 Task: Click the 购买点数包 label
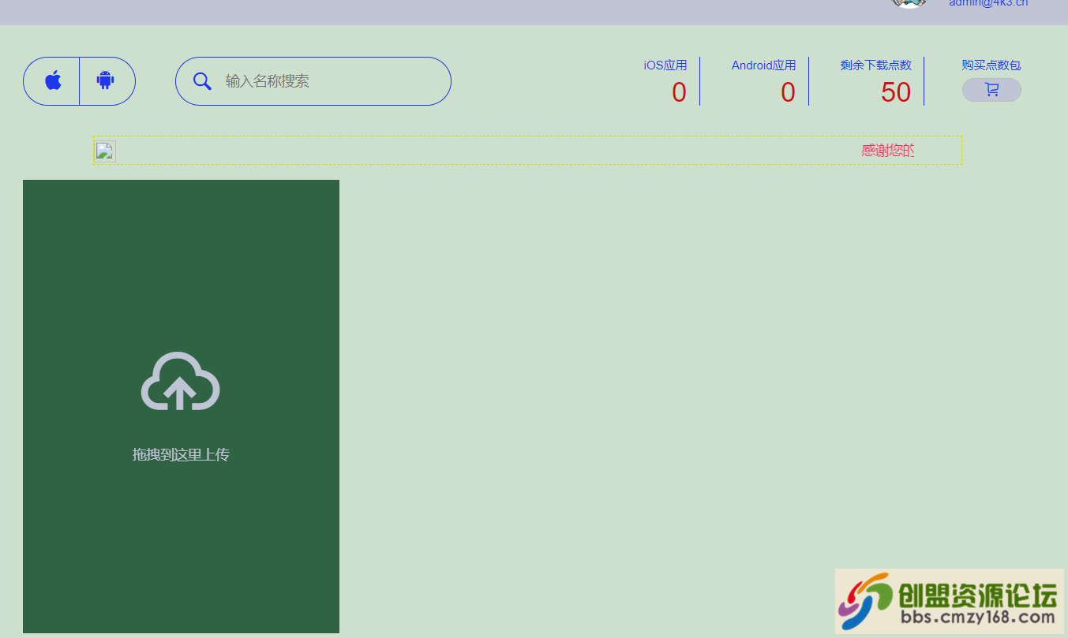(991, 65)
